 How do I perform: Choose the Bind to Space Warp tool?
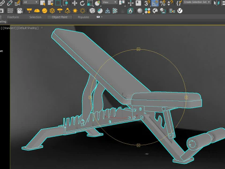click(x=18, y=3)
